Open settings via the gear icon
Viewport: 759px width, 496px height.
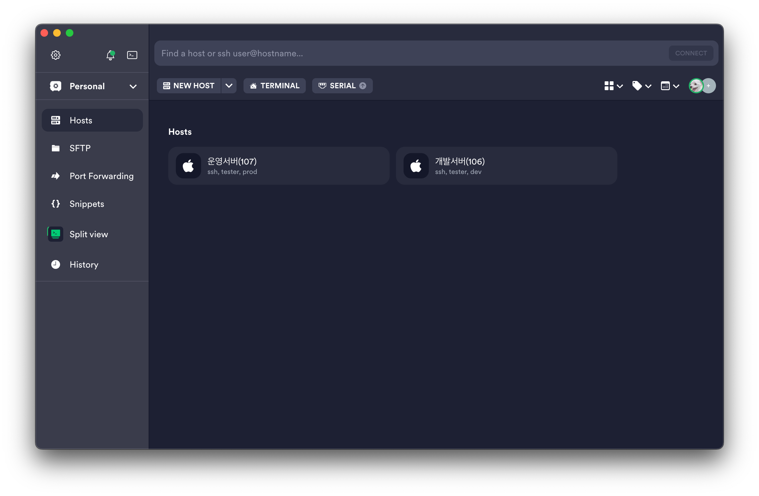pyautogui.click(x=55, y=55)
